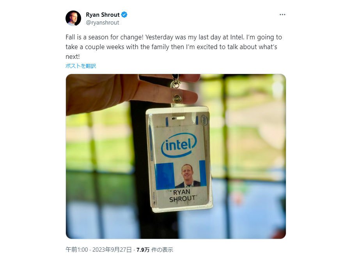The width and height of the screenshot is (351, 263).
Task: Click the Intel logo on the badge photo
Action: [x=179, y=145]
